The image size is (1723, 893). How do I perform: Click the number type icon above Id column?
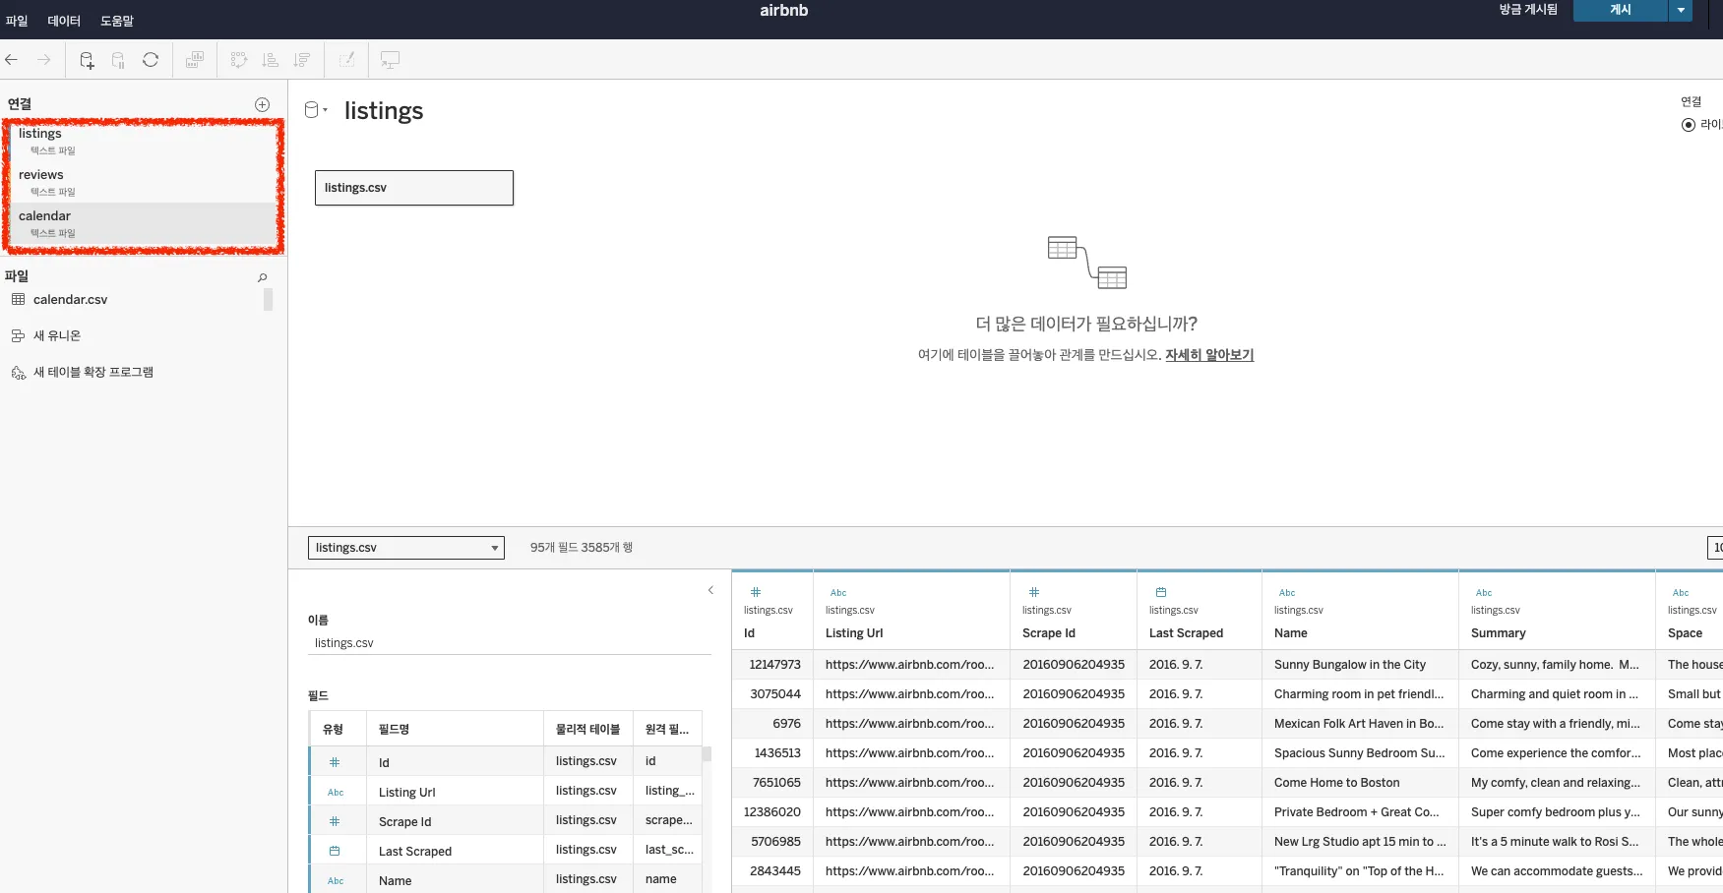click(756, 592)
